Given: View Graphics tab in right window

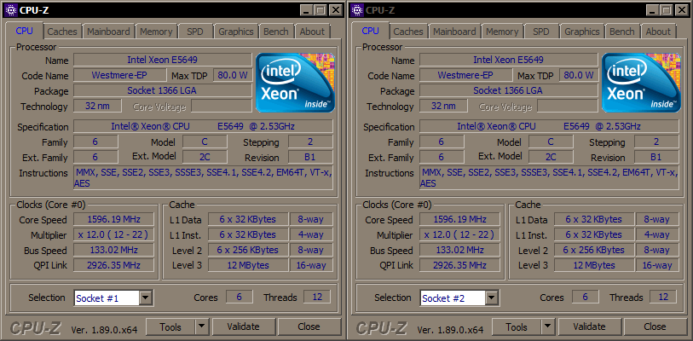Looking at the screenshot, I should point(582,32).
